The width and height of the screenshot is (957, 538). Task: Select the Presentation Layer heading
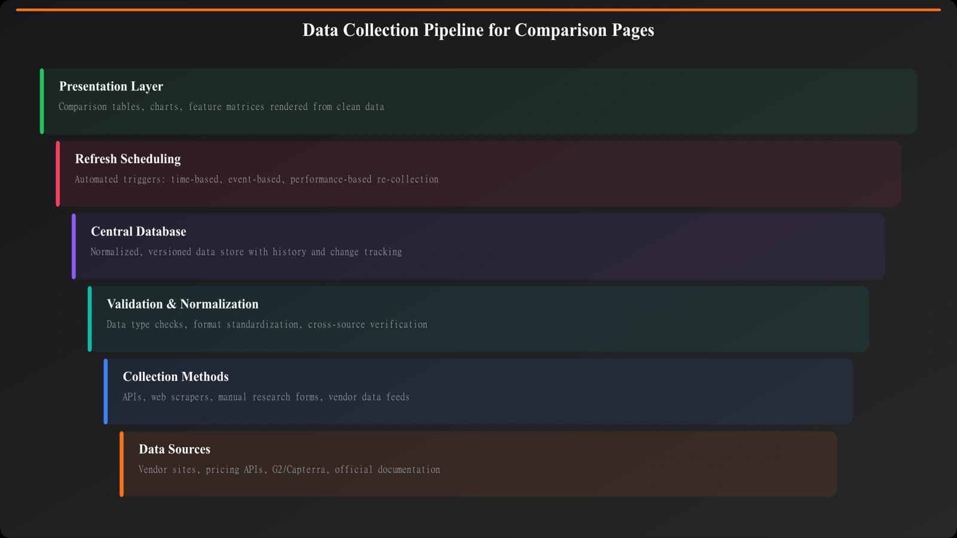tap(111, 86)
